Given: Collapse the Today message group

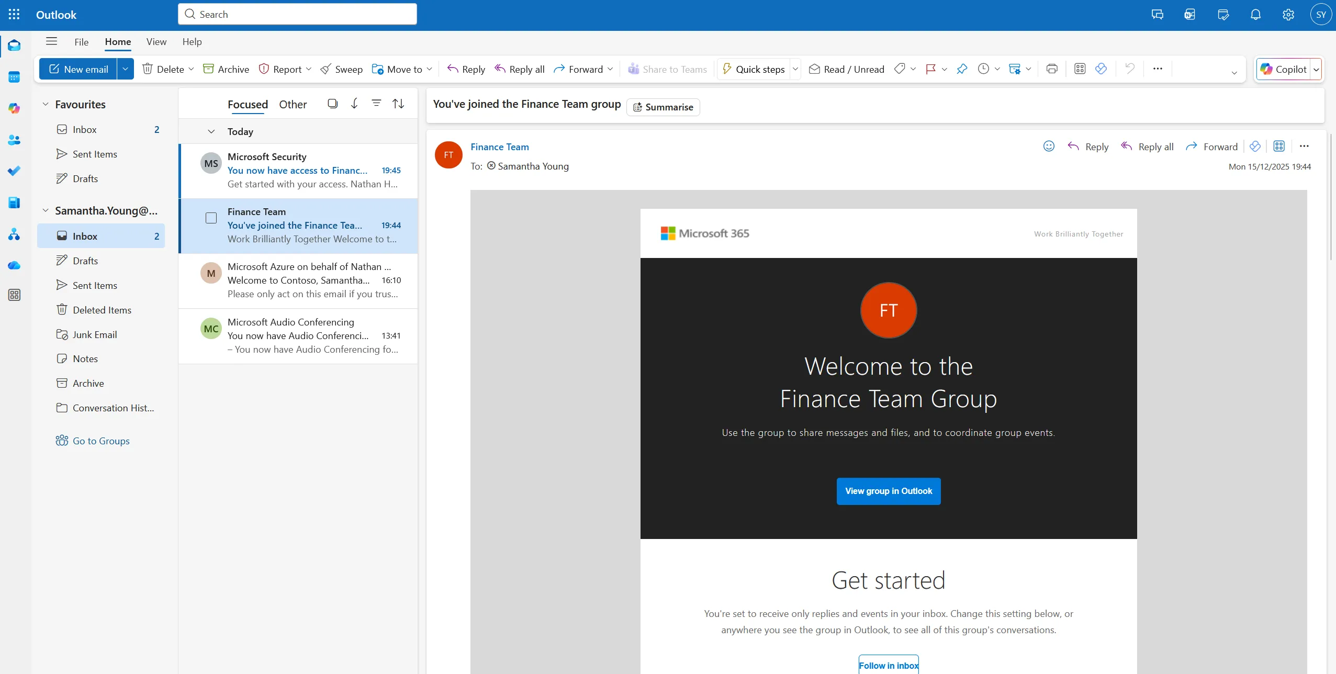Looking at the screenshot, I should (211, 131).
